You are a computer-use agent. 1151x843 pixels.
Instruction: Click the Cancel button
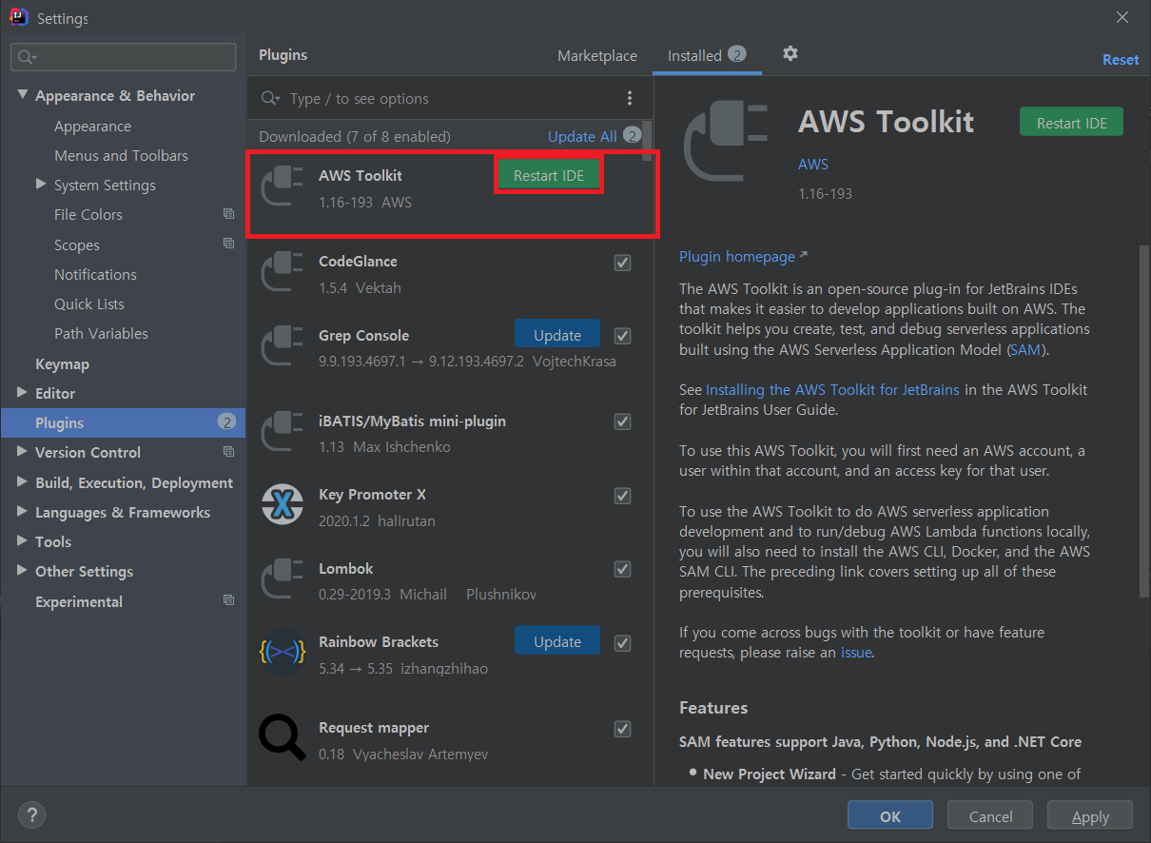tap(990, 816)
